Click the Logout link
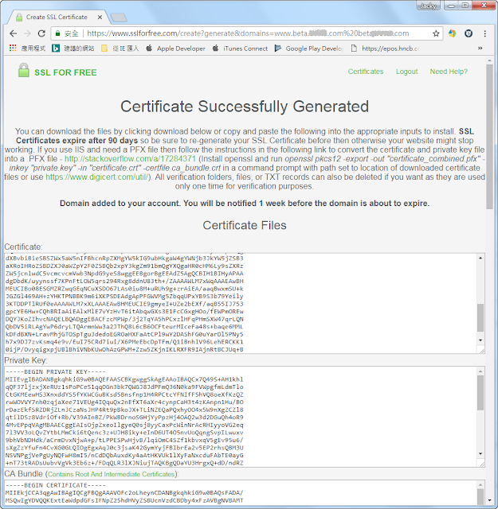This screenshot has height=509, width=498. [x=406, y=72]
